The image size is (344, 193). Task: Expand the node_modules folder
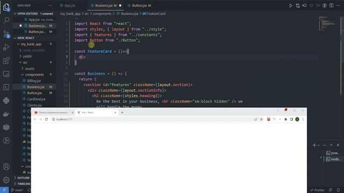[x=34, y=50]
